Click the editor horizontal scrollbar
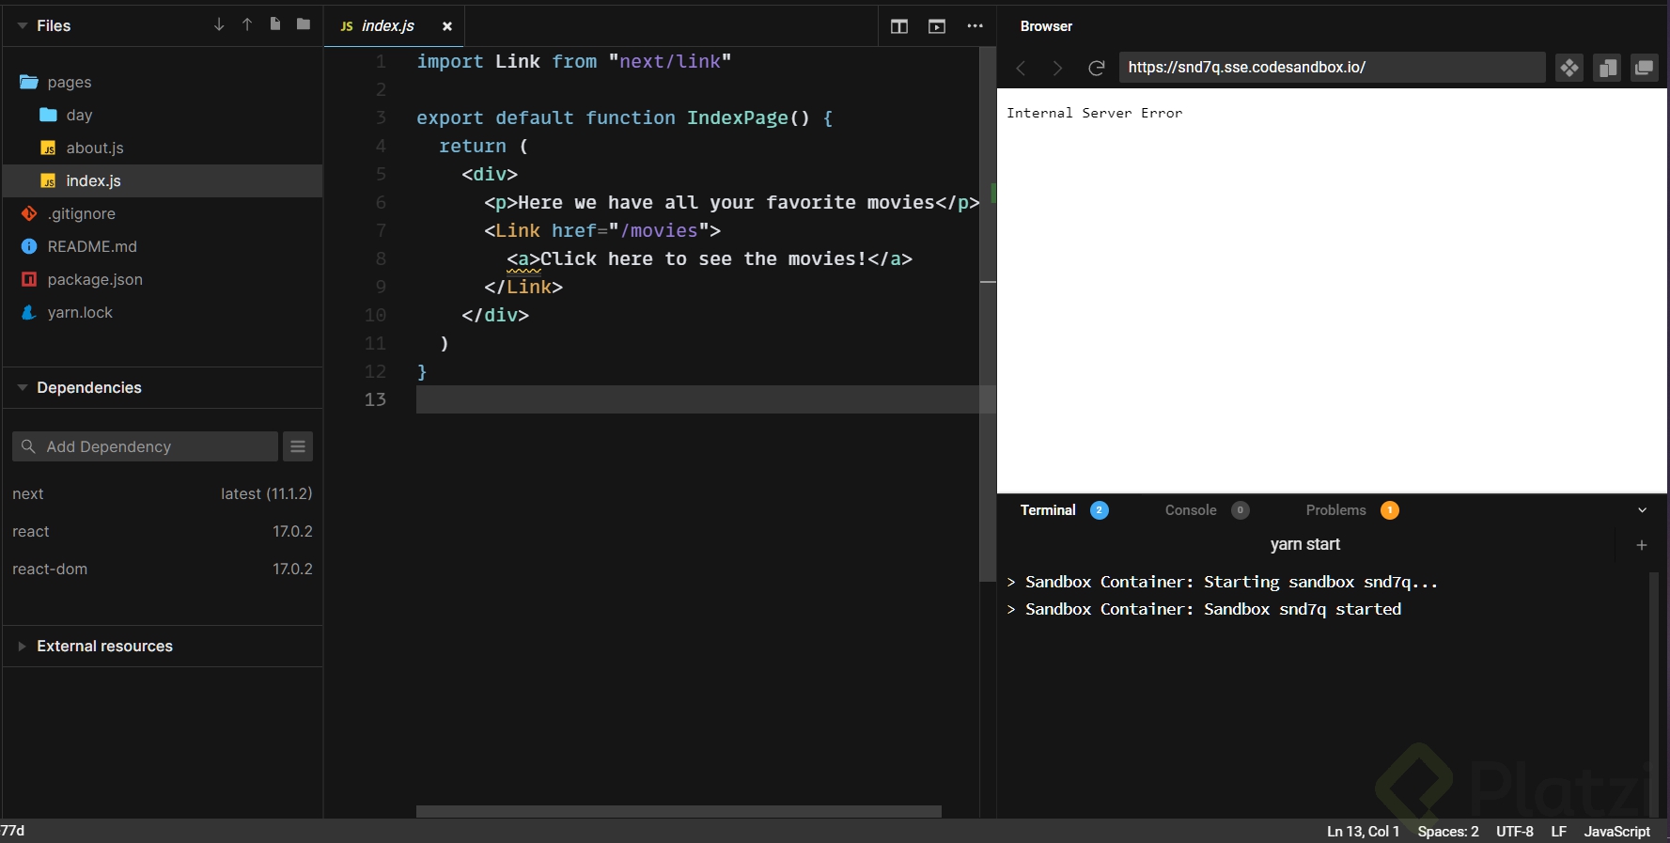 [x=679, y=811]
